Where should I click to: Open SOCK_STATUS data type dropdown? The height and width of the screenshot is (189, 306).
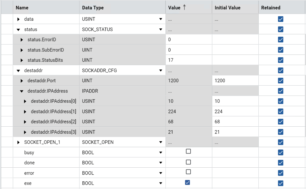160,30
